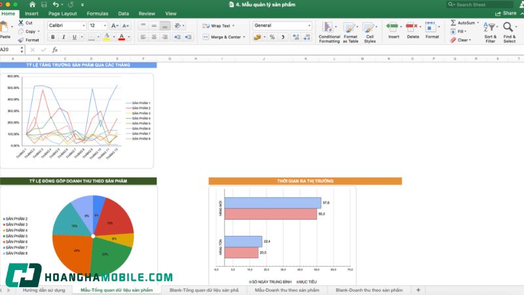Toggle italic formatting

pyautogui.click(x=64, y=37)
